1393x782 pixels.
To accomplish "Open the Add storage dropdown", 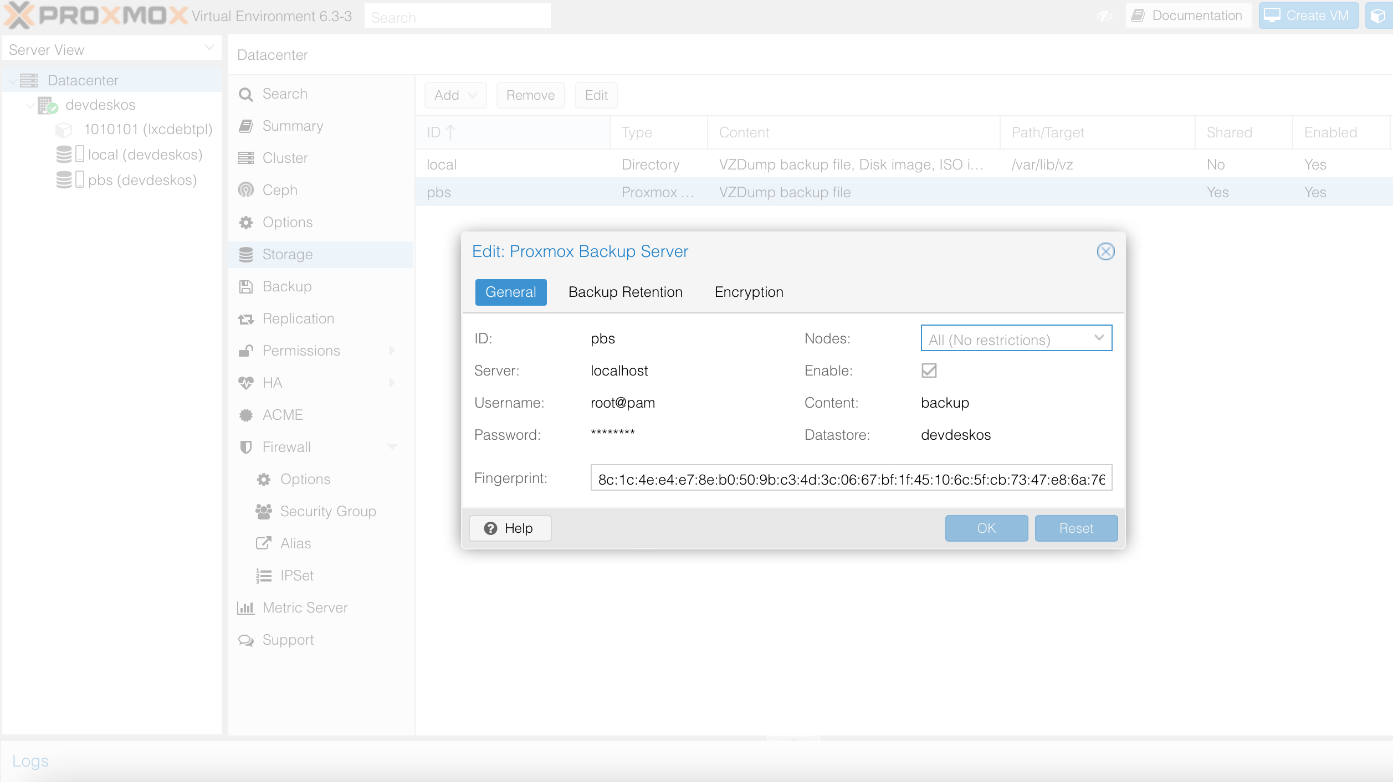I will click(x=455, y=95).
